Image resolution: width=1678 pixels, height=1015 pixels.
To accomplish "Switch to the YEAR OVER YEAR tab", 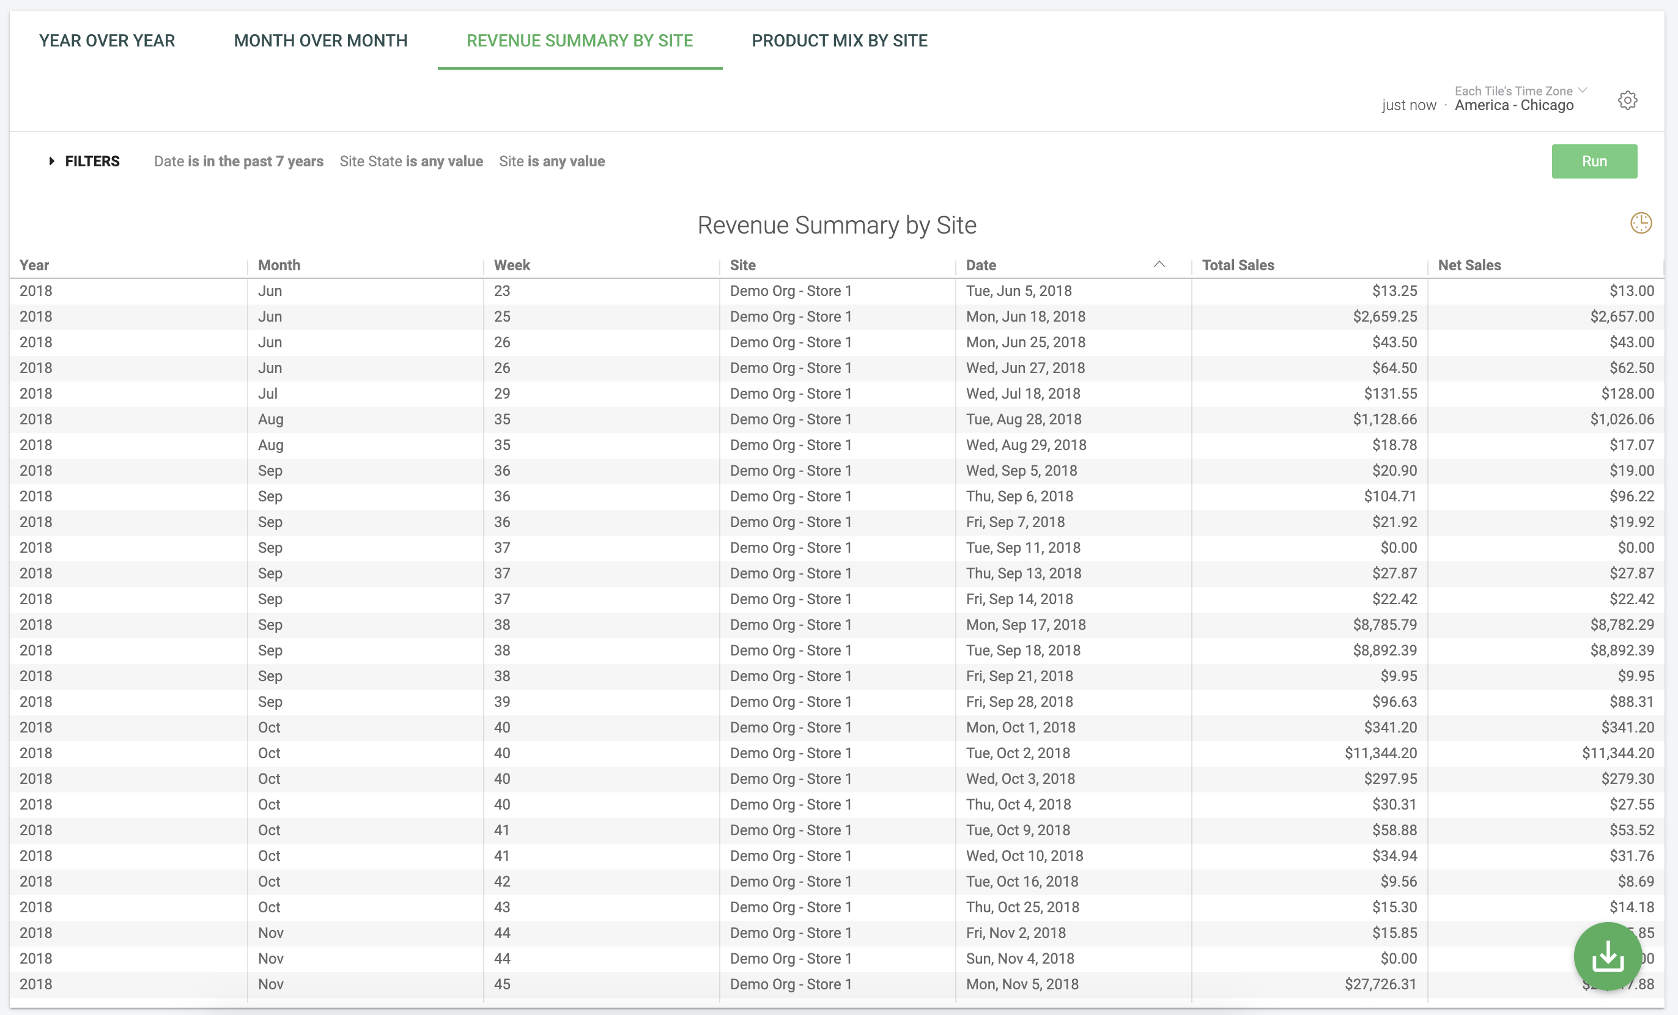I will click(107, 40).
